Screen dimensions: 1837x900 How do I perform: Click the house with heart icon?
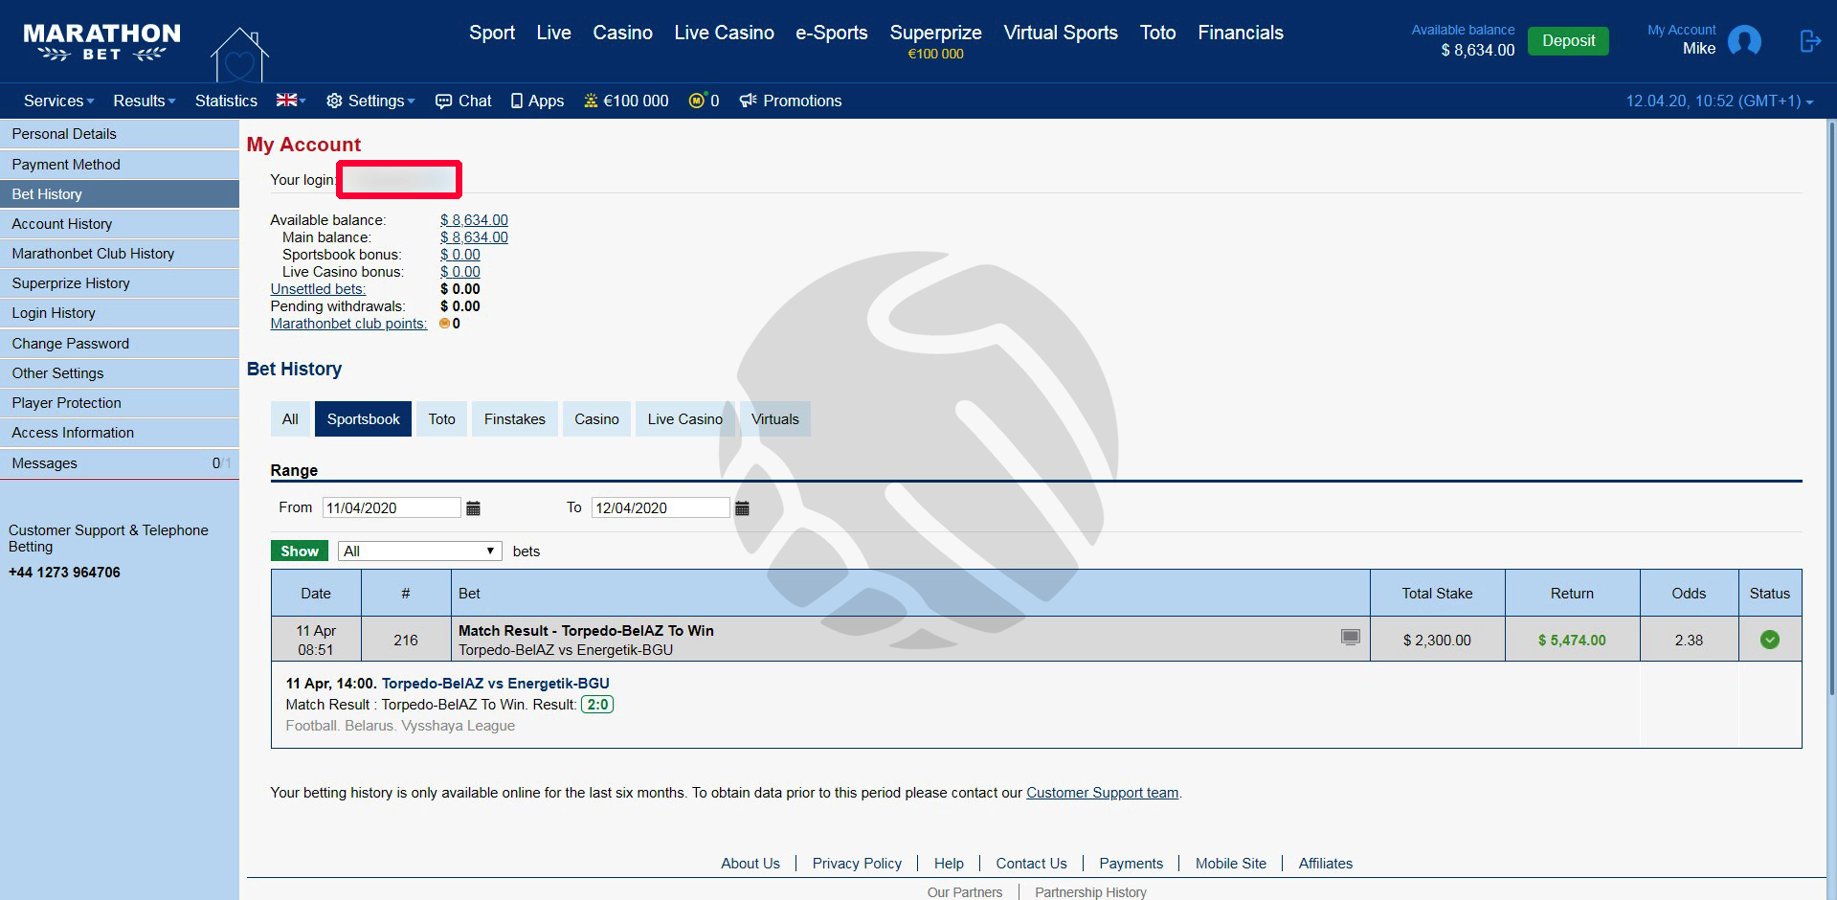[239, 55]
